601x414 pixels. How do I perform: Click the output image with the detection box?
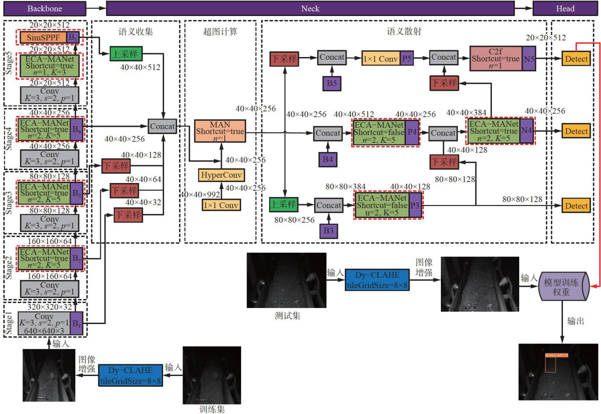coord(558,372)
